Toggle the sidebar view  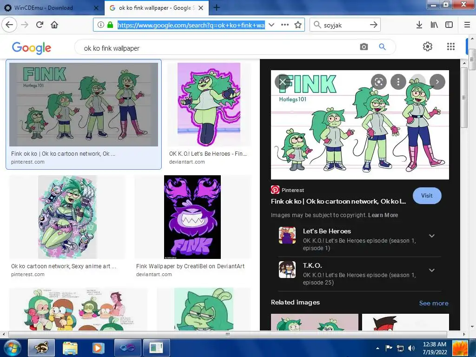(x=449, y=25)
